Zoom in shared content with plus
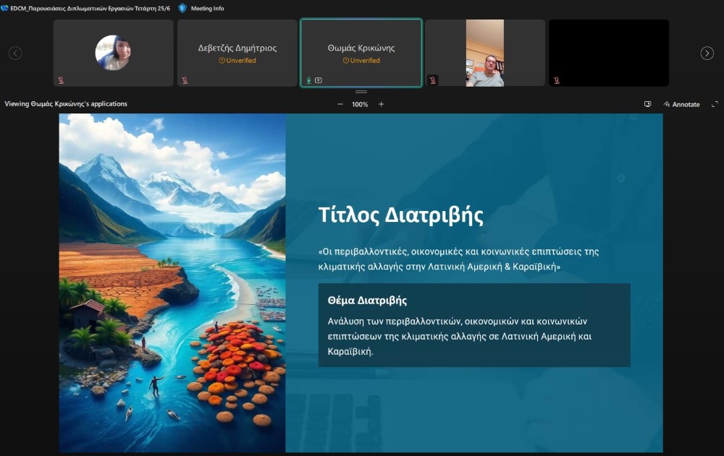Image resolution: width=724 pixels, height=456 pixels. [382, 104]
